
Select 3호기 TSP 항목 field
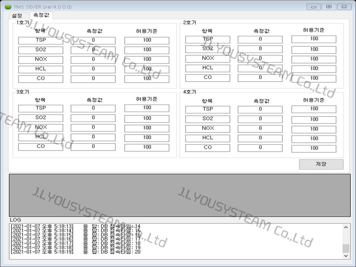pyautogui.click(x=41, y=109)
